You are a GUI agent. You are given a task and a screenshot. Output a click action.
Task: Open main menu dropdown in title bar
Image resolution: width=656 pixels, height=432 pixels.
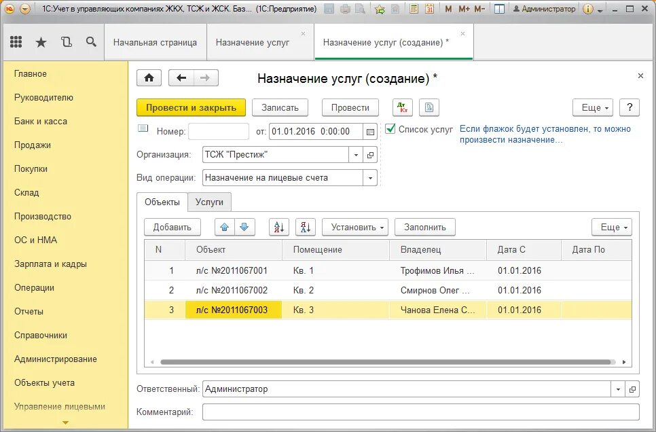click(24, 8)
